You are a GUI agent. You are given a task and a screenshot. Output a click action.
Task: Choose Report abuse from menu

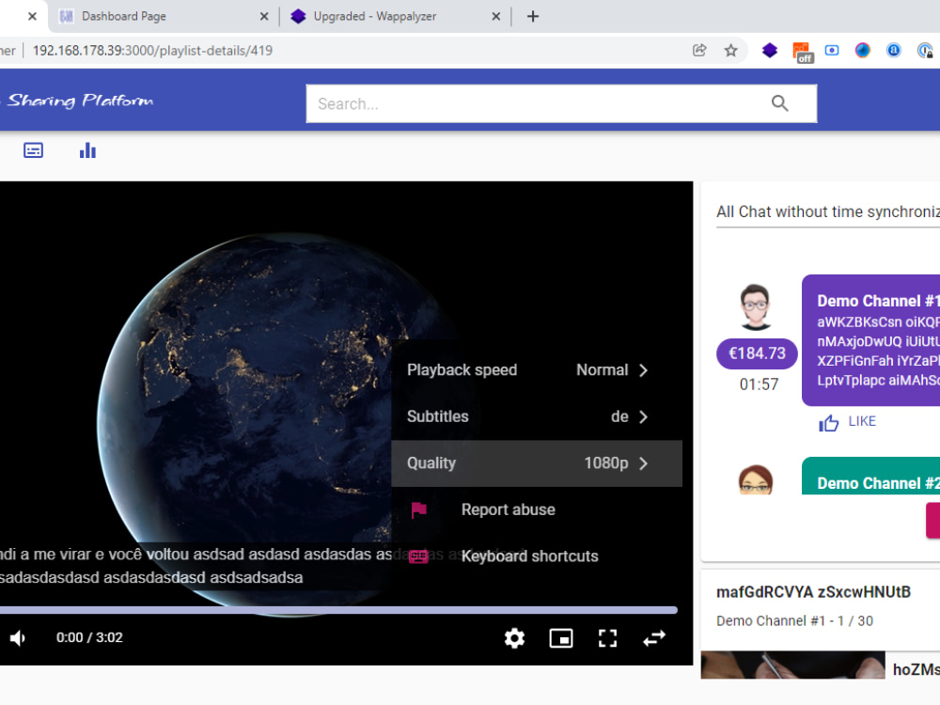[x=537, y=509]
